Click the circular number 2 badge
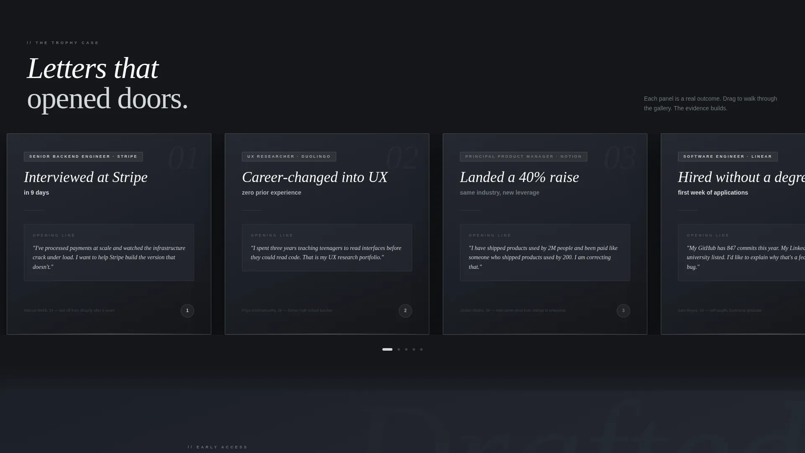Viewport: 805px width, 453px height. click(x=405, y=311)
